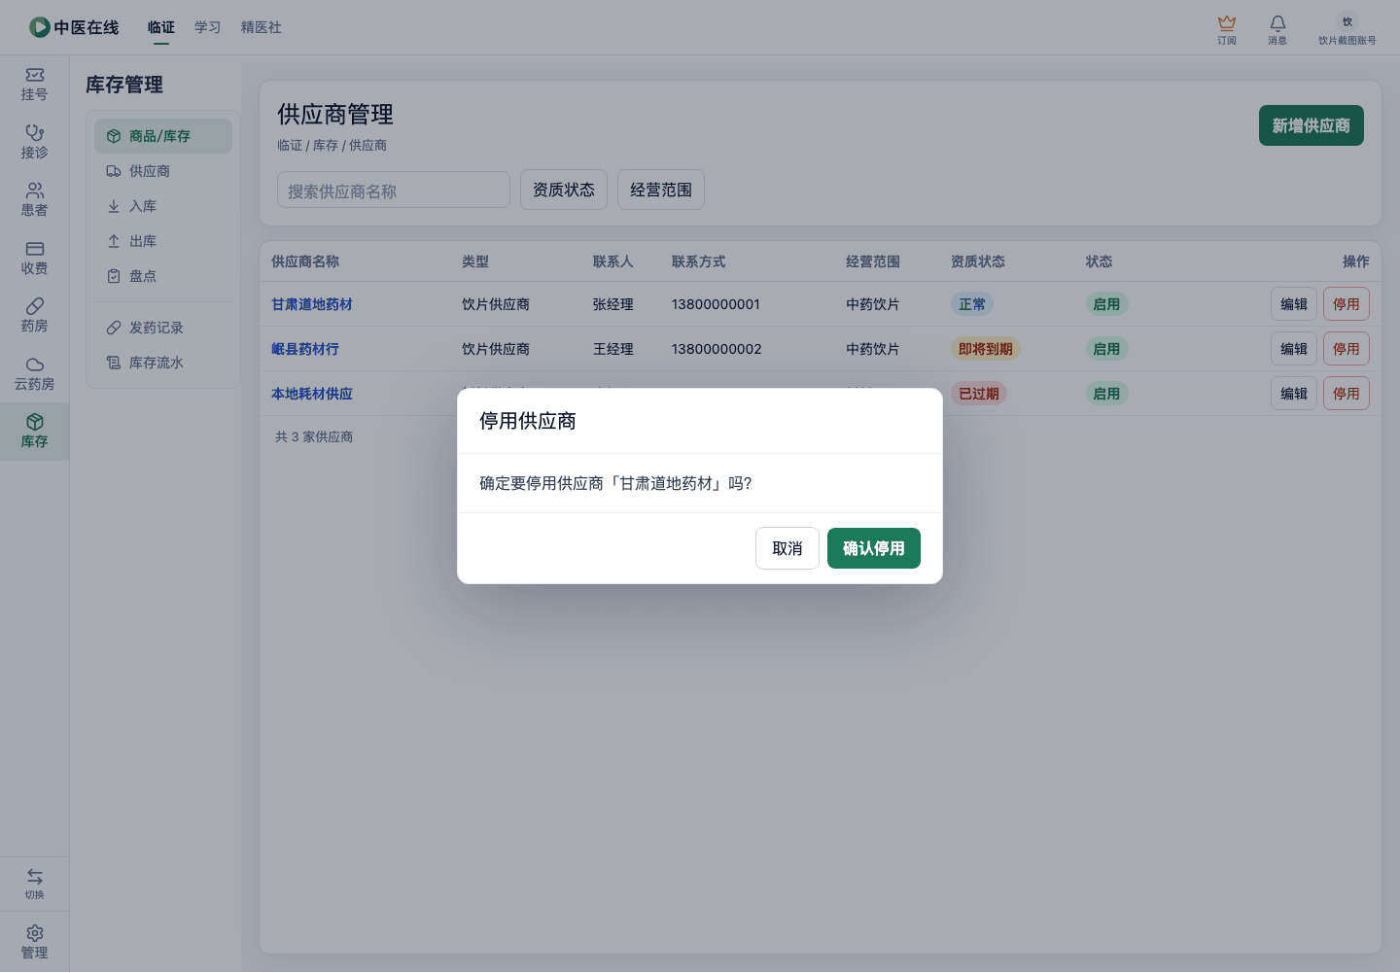1400x973 pixels.
Task: Click the 已过期 qualification badge
Action: coord(979,394)
